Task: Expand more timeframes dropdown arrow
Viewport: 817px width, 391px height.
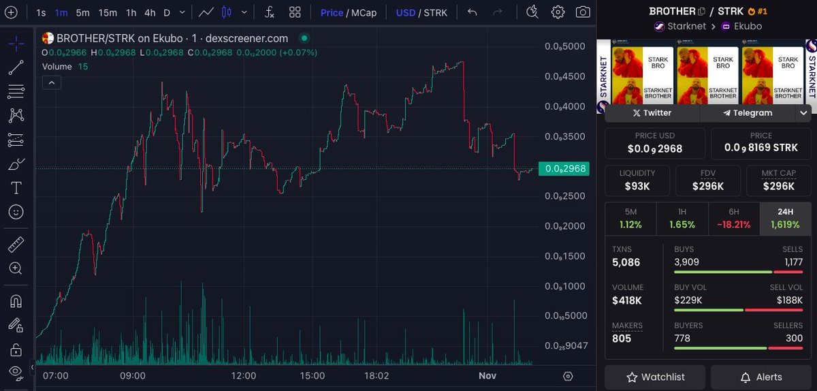Action: pyautogui.click(x=182, y=12)
